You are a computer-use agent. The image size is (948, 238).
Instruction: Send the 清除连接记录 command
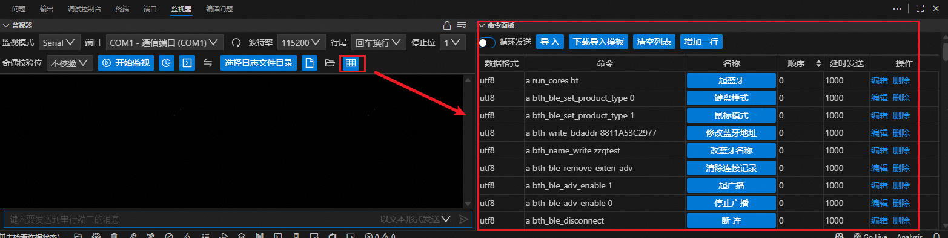click(x=732, y=168)
